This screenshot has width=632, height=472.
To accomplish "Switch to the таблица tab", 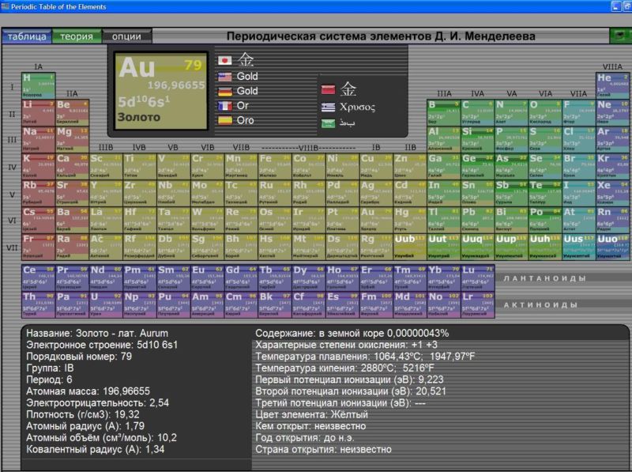I will tap(27, 36).
